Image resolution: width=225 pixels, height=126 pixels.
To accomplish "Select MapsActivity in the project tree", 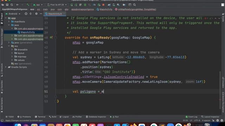I will click(x=27, y=32).
